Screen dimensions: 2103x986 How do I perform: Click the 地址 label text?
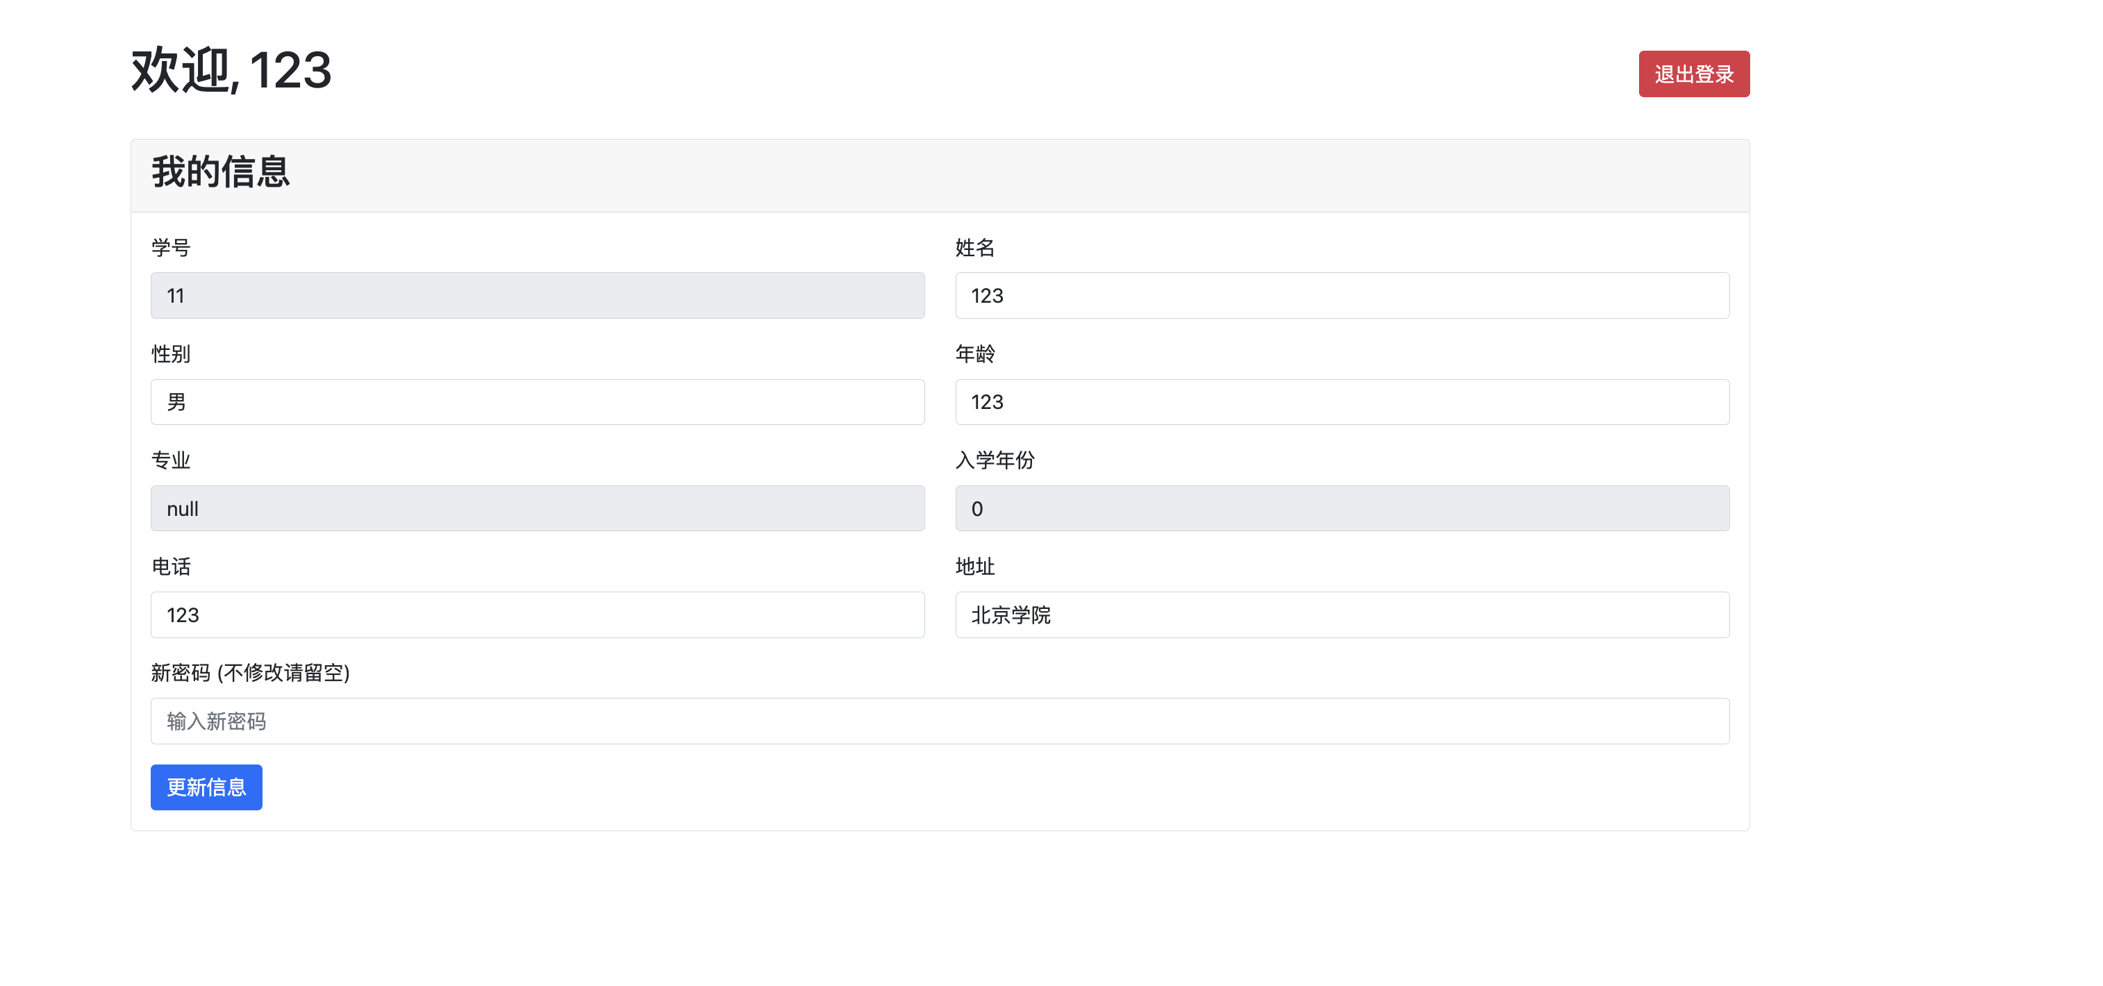975,567
